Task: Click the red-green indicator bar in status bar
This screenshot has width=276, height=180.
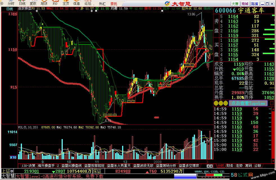Action: pyautogui.click(x=213, y=176)
